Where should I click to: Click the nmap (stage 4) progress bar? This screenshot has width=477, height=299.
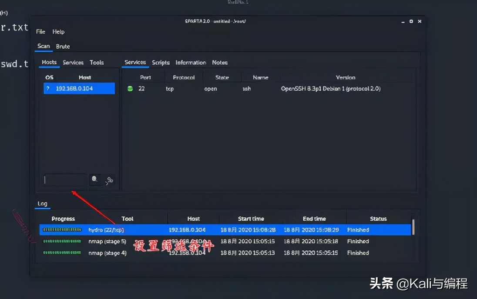(x=62, y=252)
